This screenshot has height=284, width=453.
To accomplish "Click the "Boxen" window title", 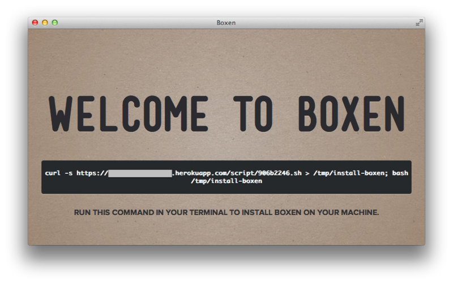I will (x=226, y=23).
